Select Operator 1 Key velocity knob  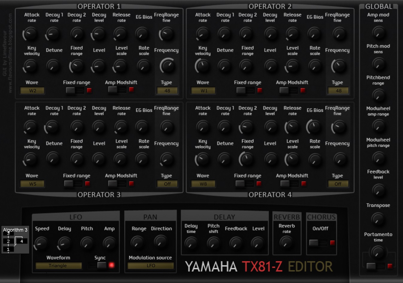31,66
